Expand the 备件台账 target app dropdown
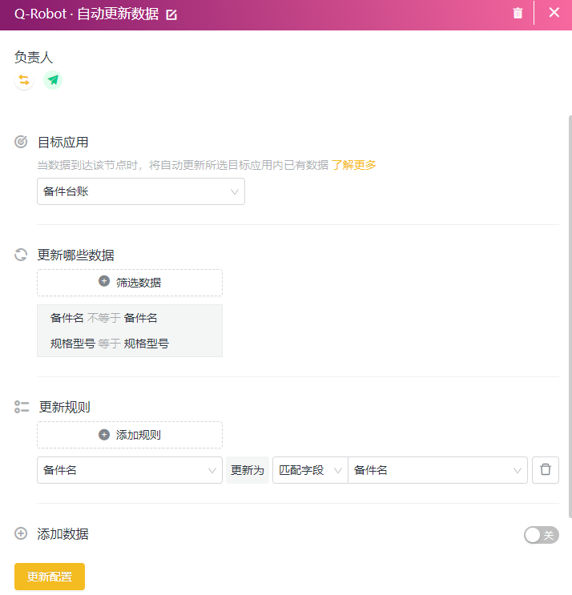 (141, 191)
